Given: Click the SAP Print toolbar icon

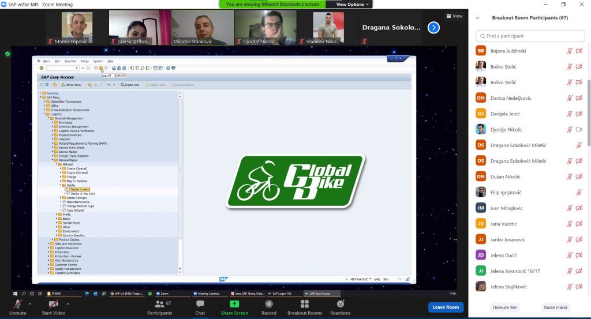Looking at the screenshot, I should [114, 68].
